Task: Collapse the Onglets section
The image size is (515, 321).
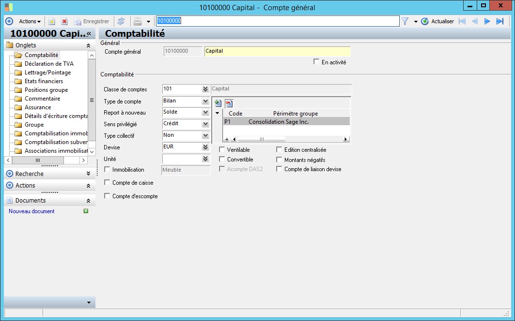Action: tap(88, 45)
